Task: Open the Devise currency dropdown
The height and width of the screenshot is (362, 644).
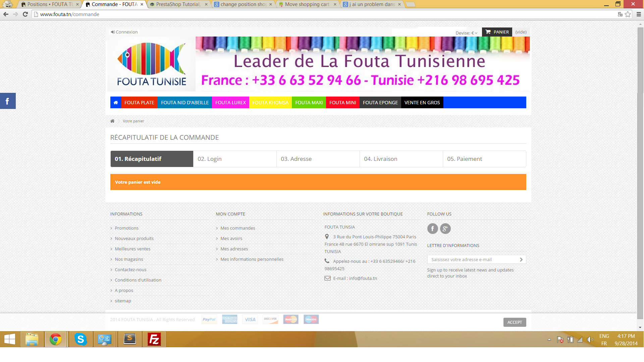Action: point(466,33)
